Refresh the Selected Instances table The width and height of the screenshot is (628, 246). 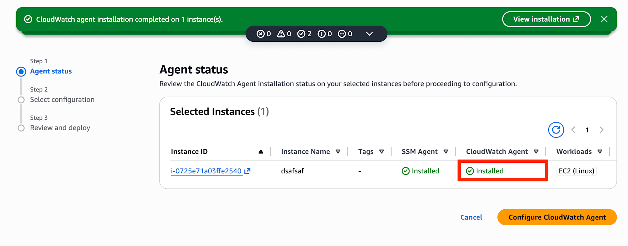point(556,130)
